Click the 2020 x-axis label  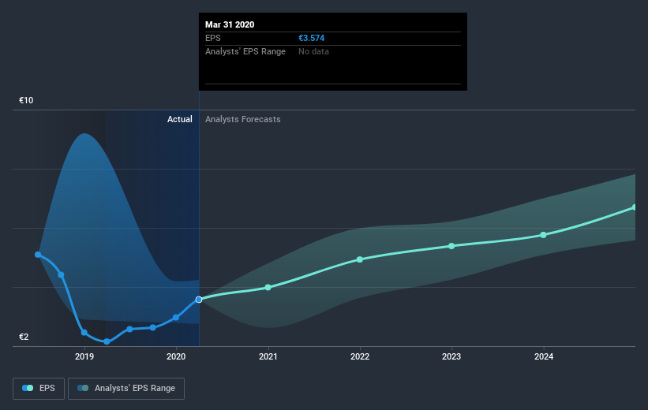176,356
